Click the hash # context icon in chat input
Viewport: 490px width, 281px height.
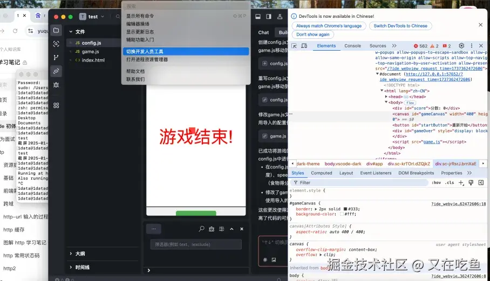265,260
